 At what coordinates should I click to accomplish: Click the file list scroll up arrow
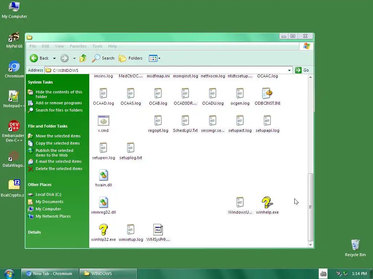[310, 77]
